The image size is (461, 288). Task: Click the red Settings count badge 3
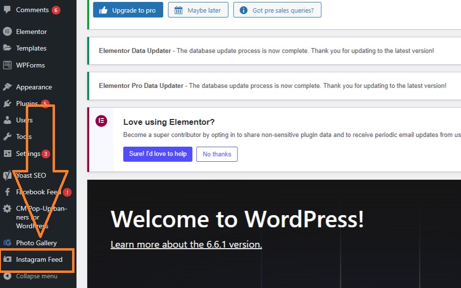pyautogui.click(x=46, y=153)
